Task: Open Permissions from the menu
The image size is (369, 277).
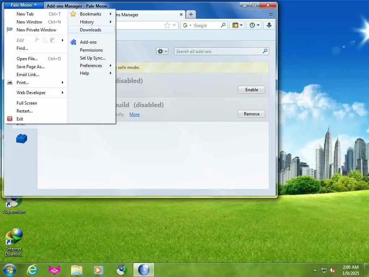Action: pyautogui.click(x=91, y=50)
